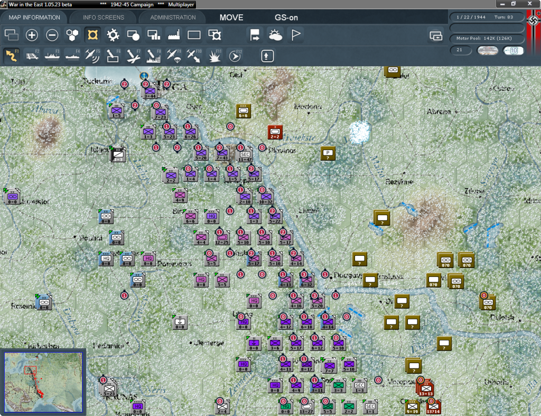Select the green 3=3 unit

(338, 386)
